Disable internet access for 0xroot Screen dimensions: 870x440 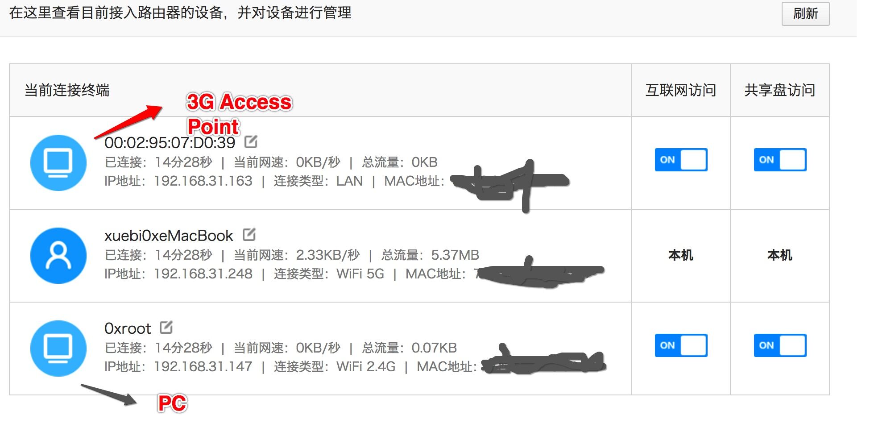pyautogui.click(x=680, y=345)
